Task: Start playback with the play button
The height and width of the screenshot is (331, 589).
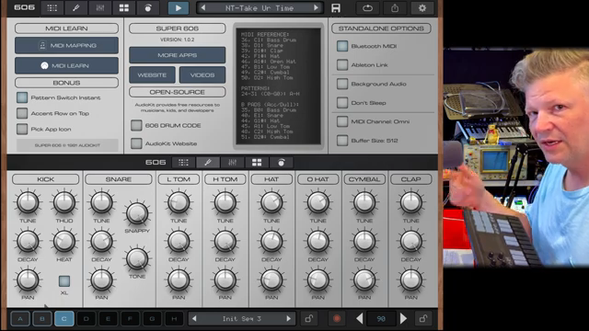Action: (x=178, y=8)
